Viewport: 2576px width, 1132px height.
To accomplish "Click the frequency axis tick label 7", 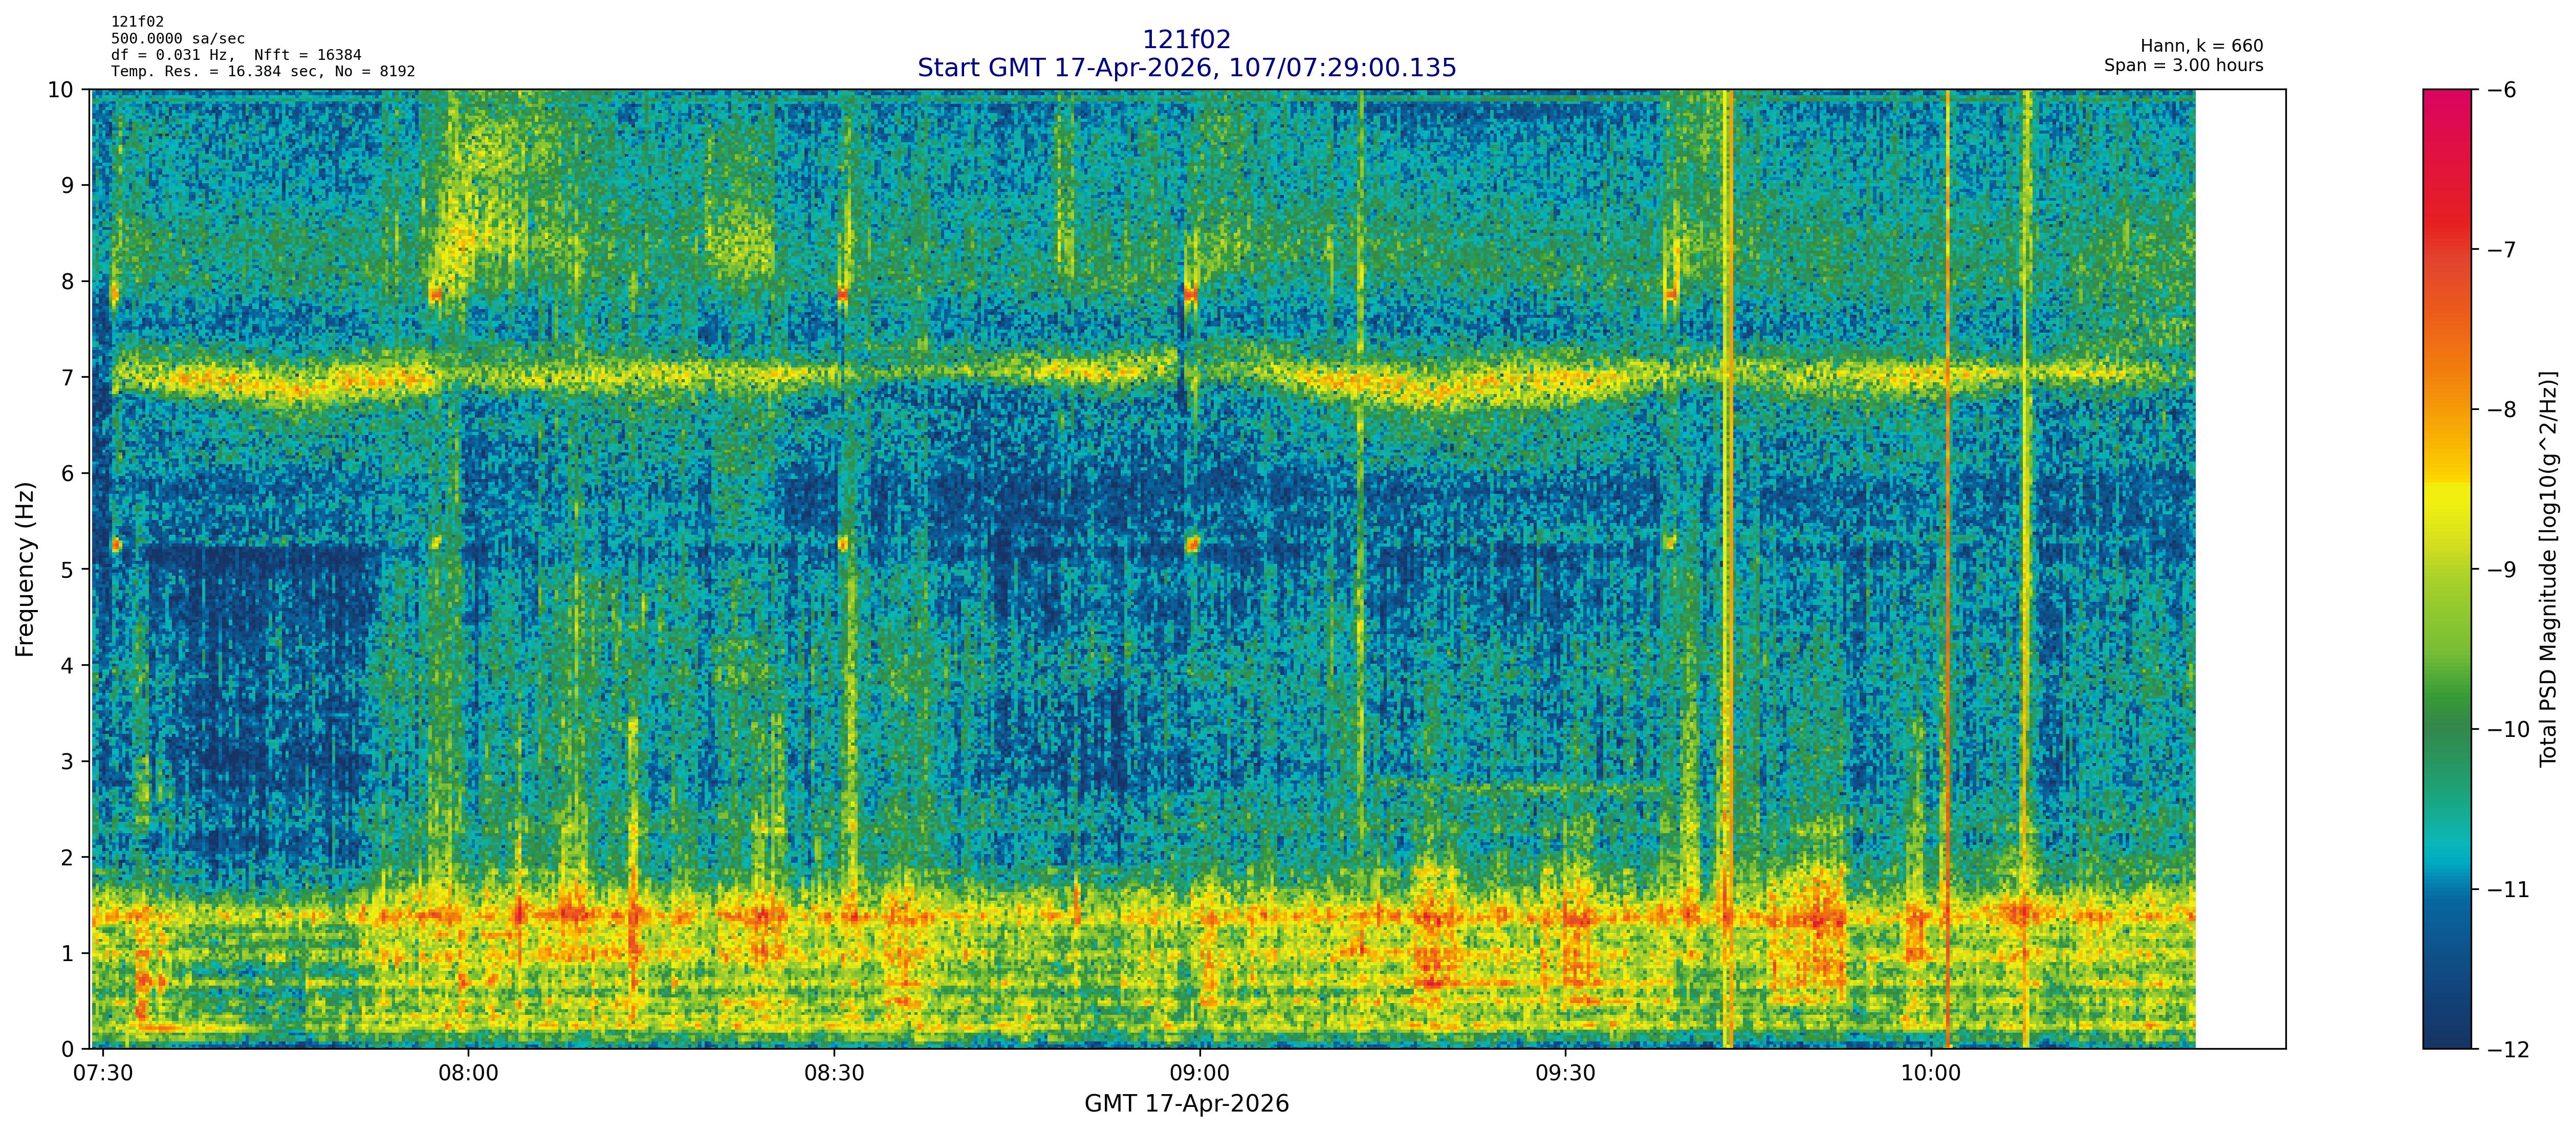I will pos(67,378).
